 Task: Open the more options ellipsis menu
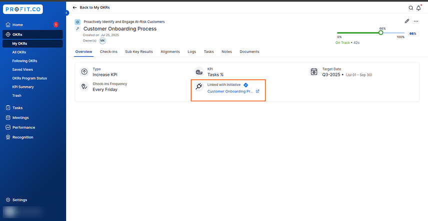[x=415, y=21]
